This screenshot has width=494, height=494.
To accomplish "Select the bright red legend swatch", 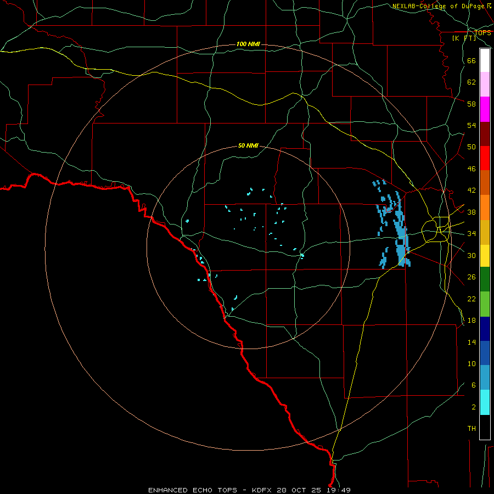I will 485,158.
